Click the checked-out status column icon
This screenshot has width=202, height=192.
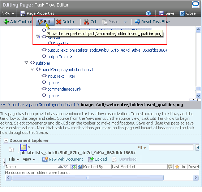pos(74,167)
